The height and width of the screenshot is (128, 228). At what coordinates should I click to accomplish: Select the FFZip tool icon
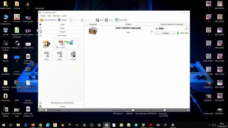click(x=46, y=44)
